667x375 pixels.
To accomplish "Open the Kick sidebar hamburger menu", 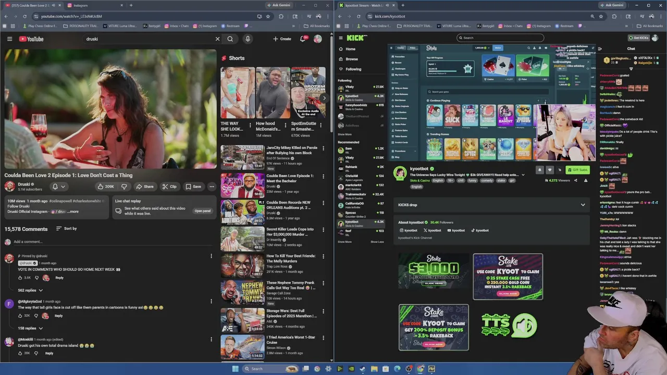I will (x=341, y=37).
